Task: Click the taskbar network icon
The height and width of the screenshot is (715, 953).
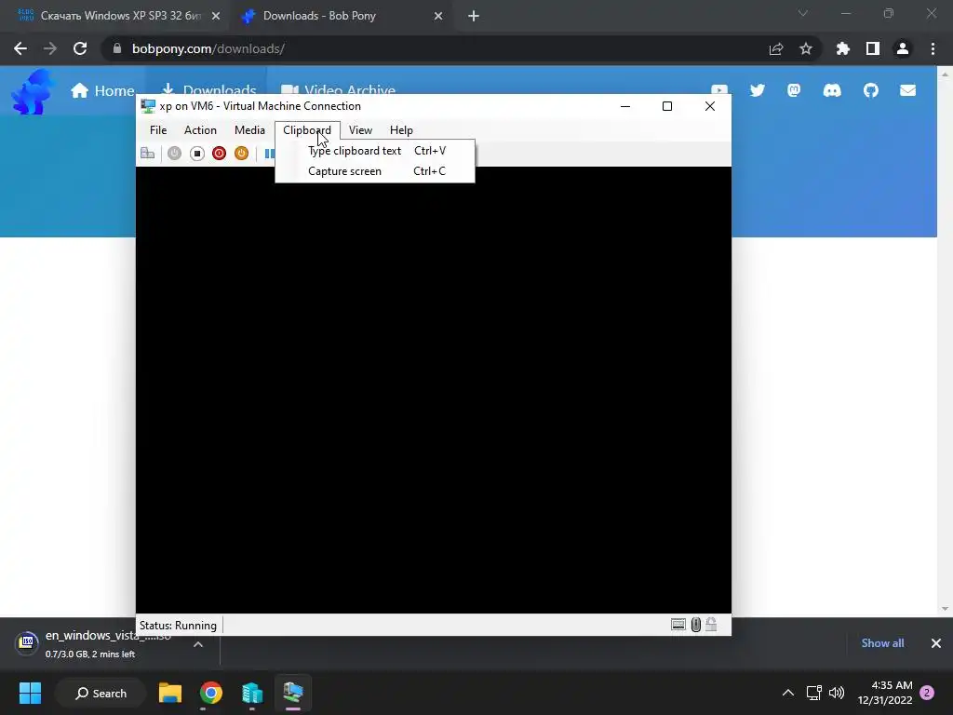Action: [813, 693]
